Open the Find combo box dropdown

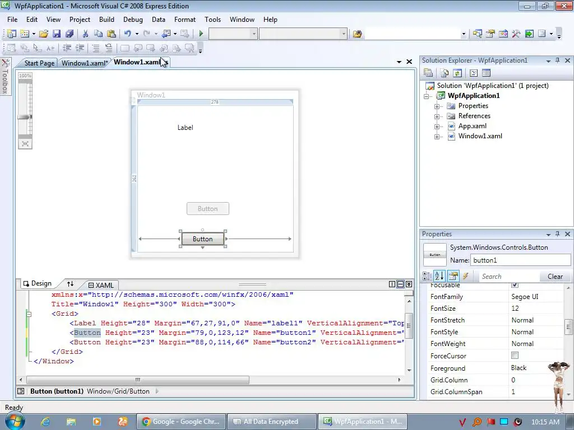tap(464, 34)
